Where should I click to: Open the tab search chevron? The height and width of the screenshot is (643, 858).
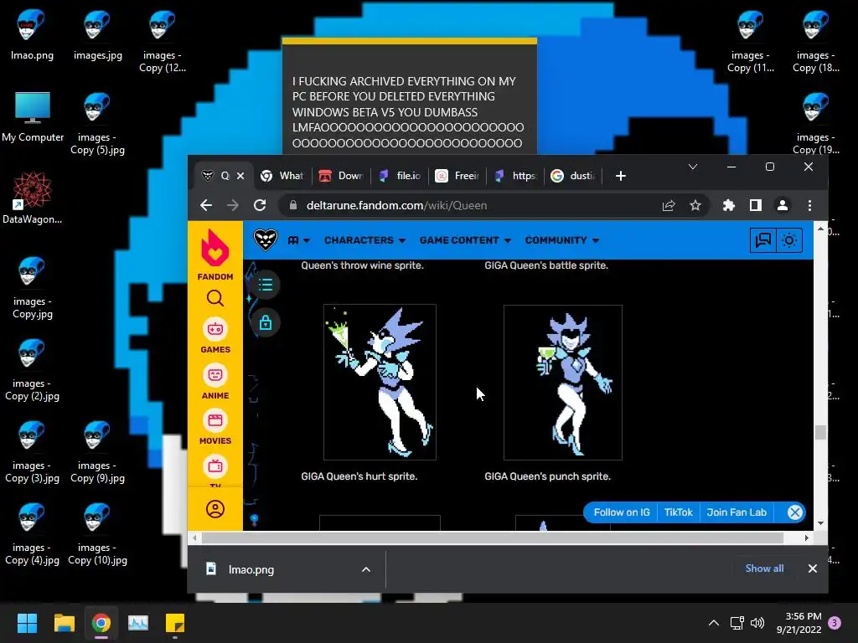tap(693, 167)
